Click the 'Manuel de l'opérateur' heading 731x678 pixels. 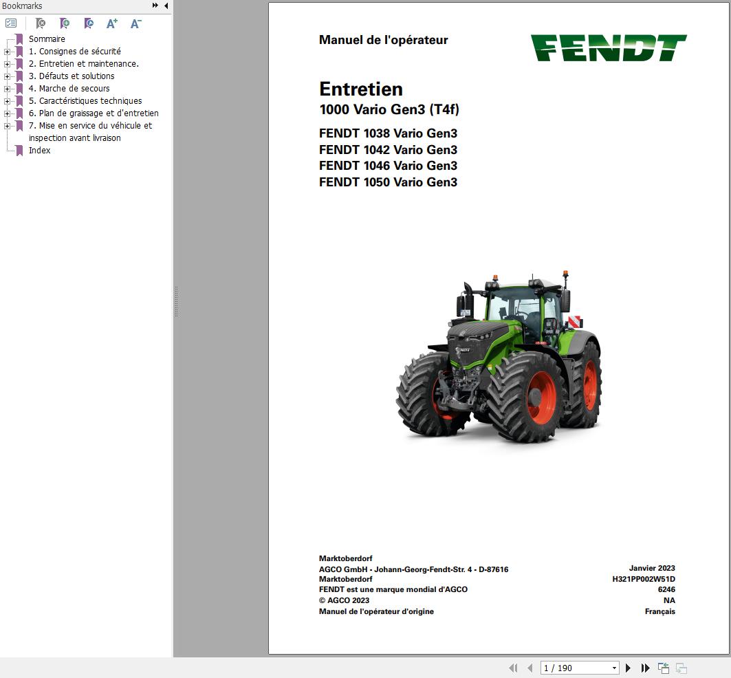[383, 40]
